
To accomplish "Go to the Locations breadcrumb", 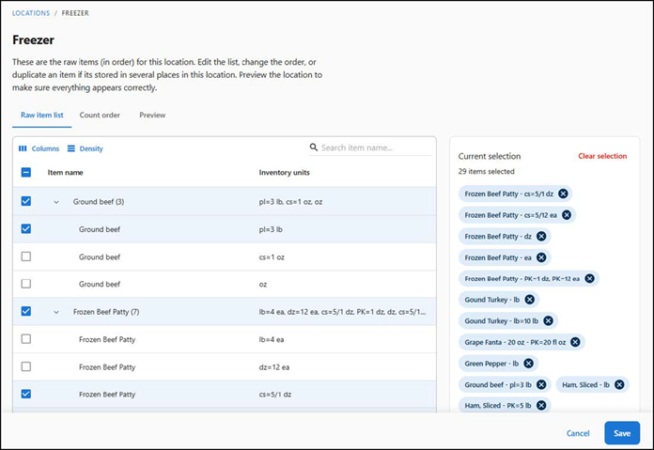I will (31, 13).
